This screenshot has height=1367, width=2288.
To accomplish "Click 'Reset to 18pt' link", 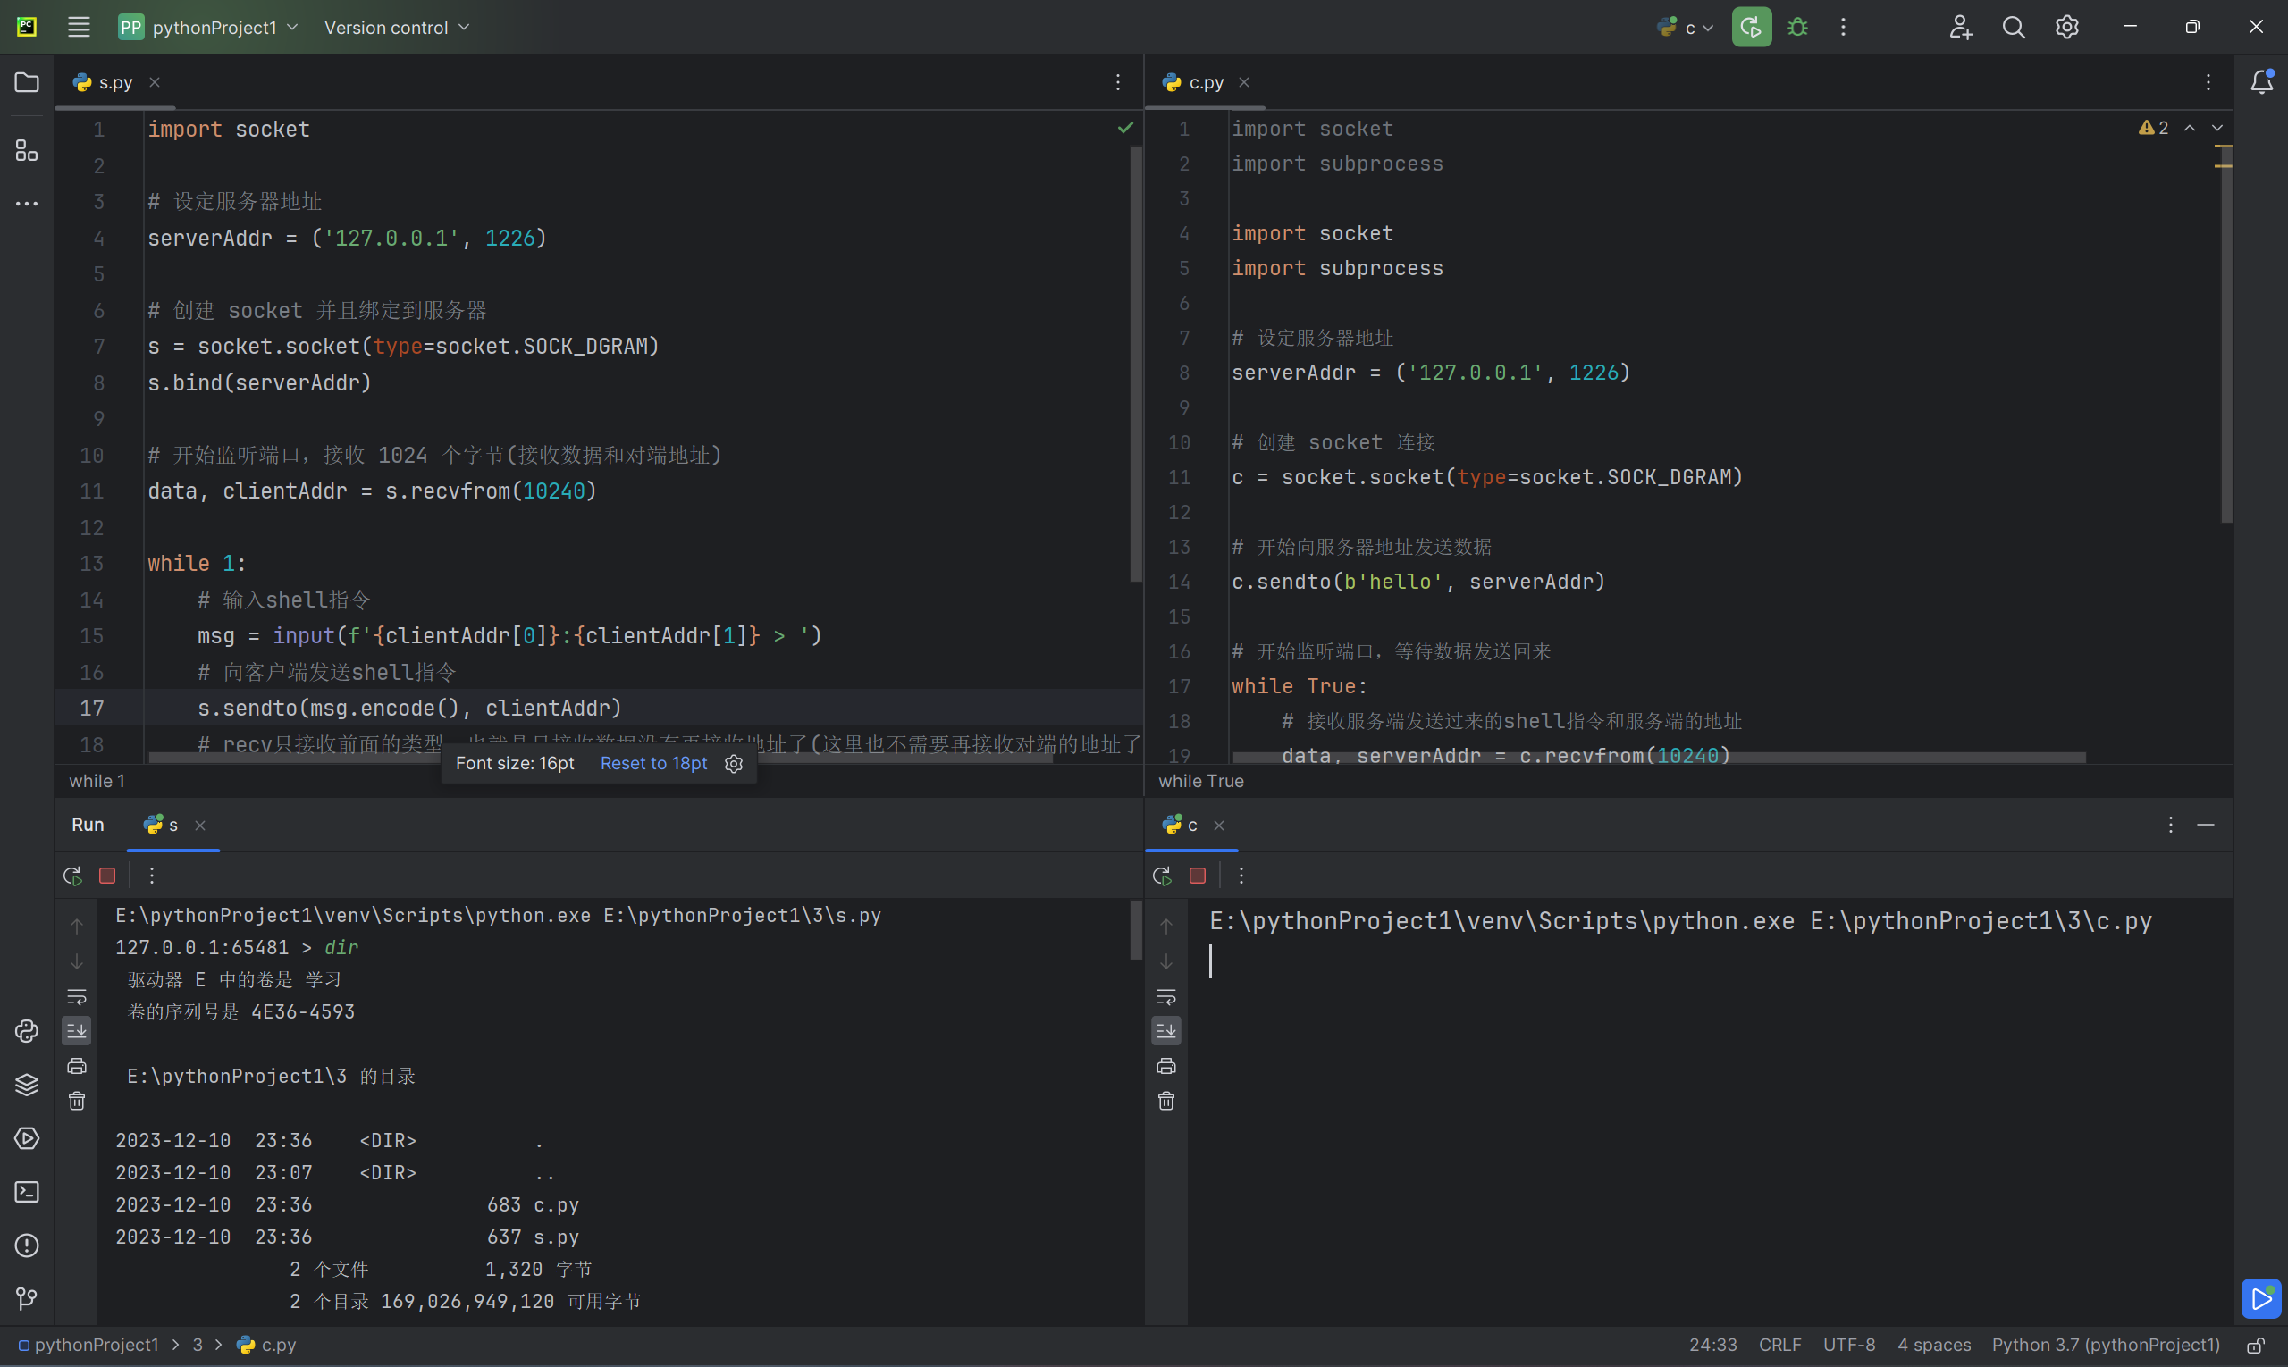I will (x=653, y=764).
